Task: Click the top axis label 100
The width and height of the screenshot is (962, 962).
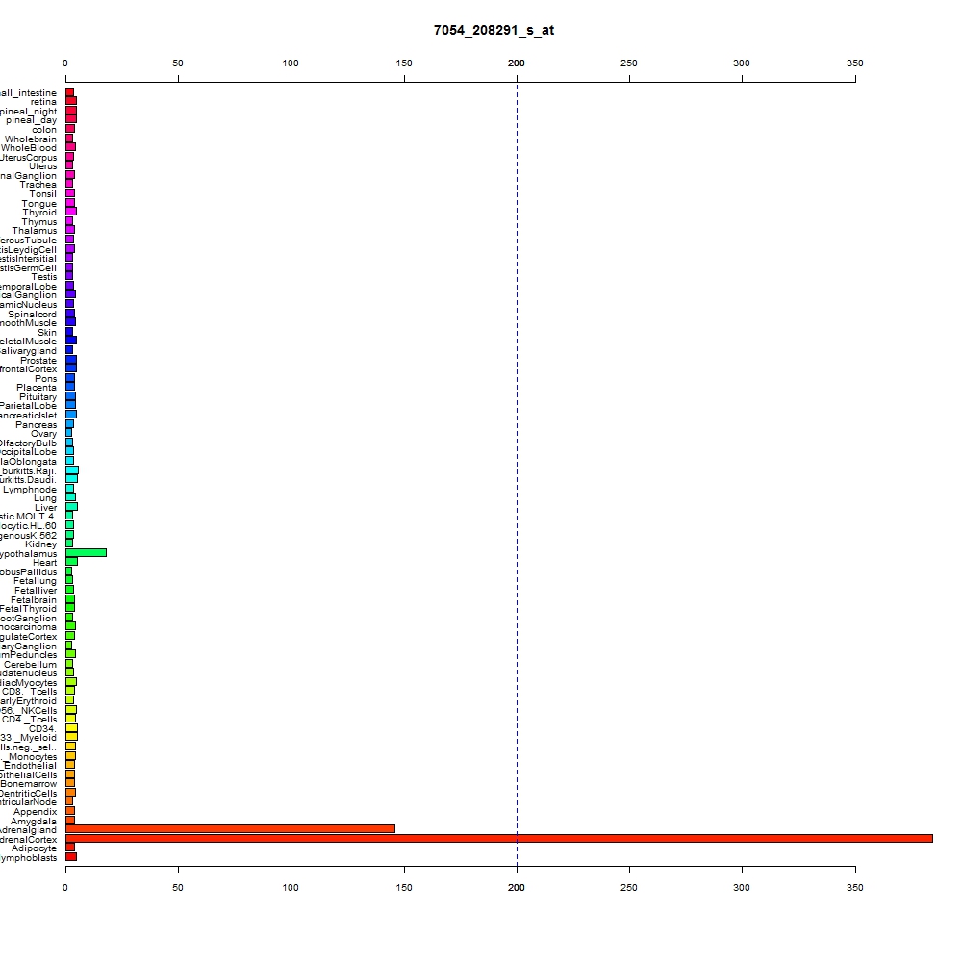Action: (291, 63)
